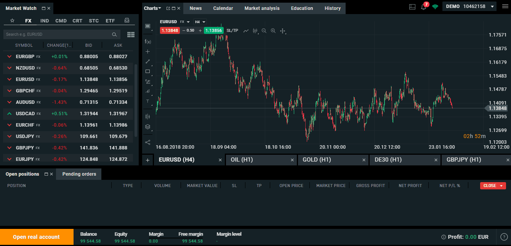Increase trade volume with plus button
This screenshot has height=246, width=511.
[x=200, y=30]
